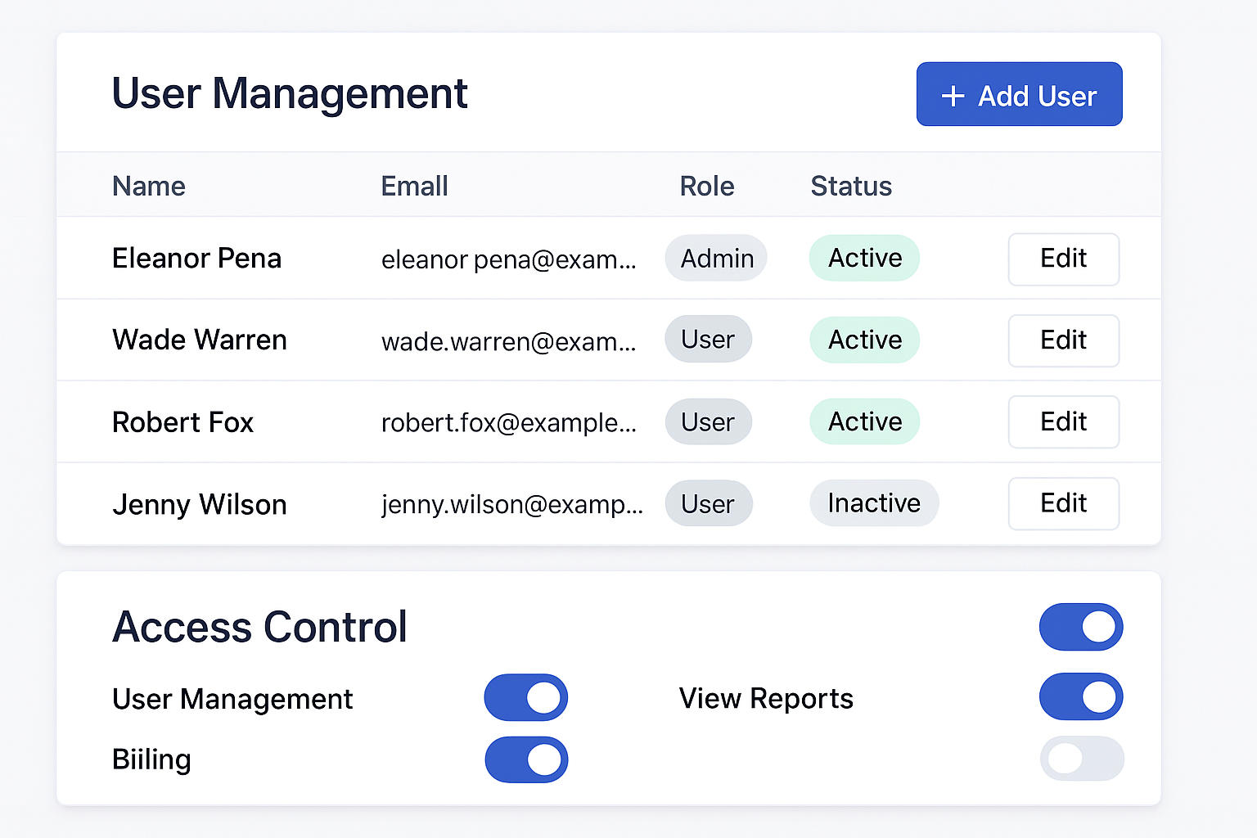Click the plus icon on Add User button
The height and width of the screenshot is (838, 1257).
point(952,95)
